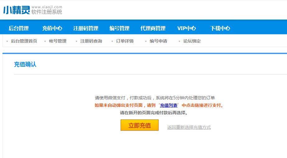287x158 pixels.
Task: Open the 帐号管理 submenu link
Action: click(x=58, y=41)
